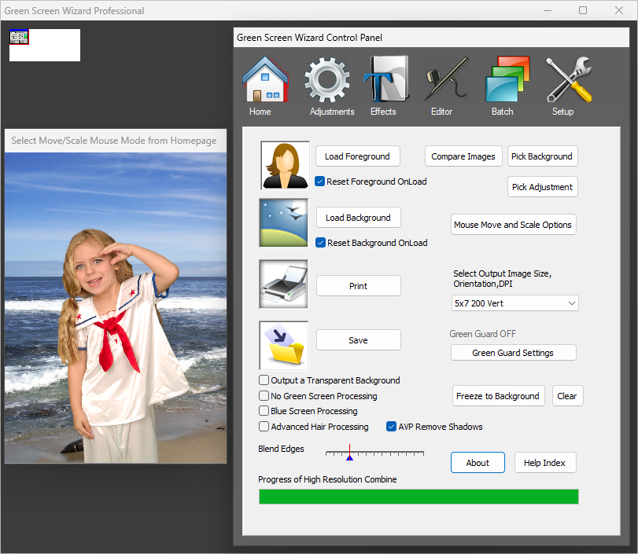Screen dimensions: 638x554
Task: Select the Effects icon
Action: click(x=385, y=79)
